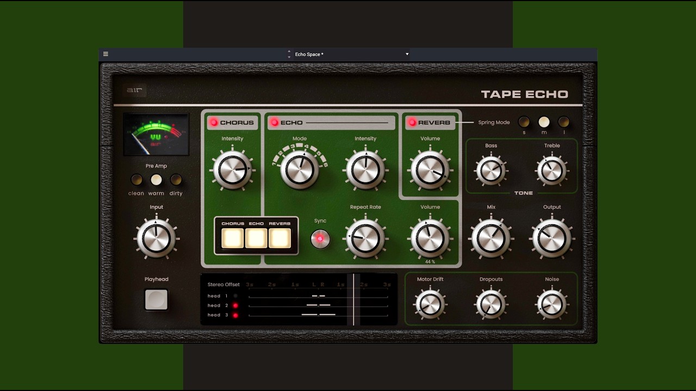Viewport: 696px width, 391px height.
Task: Click the Output knob
Action: (x=552, y=238)
